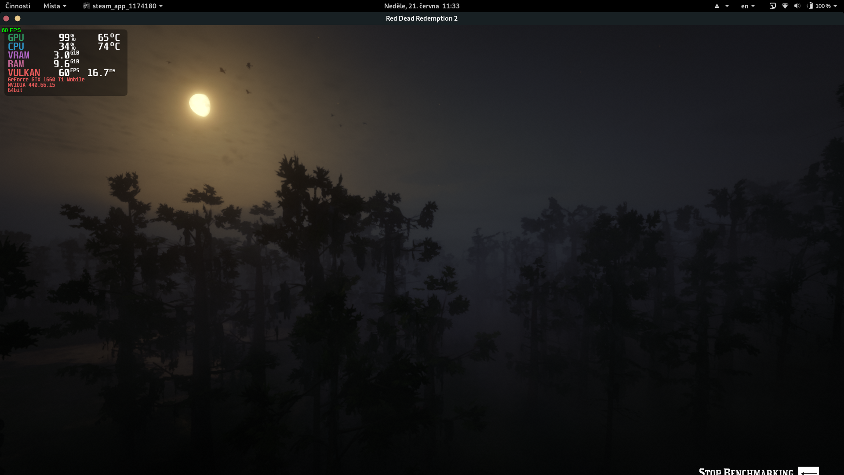Click the CPU temperature 74°C

point(109,47)
